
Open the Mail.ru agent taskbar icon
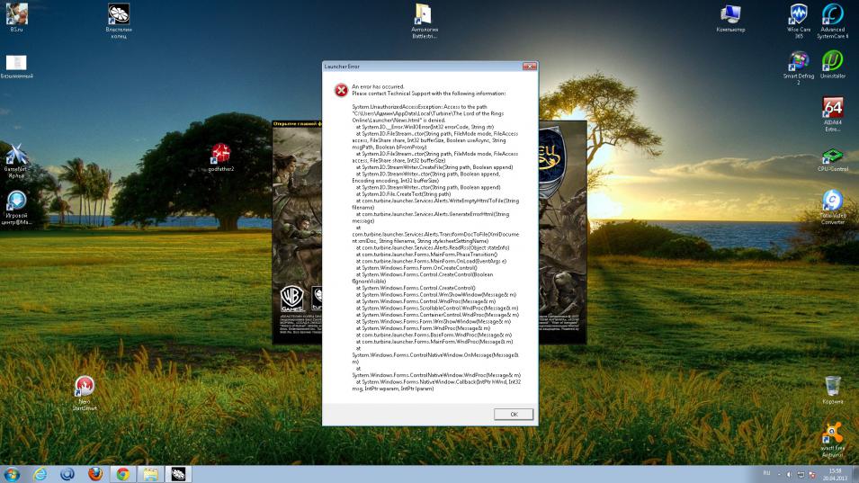tap(67, 474)
